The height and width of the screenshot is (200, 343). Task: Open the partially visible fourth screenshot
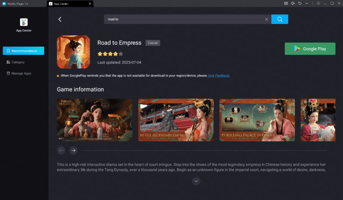[x=318, y=120]
